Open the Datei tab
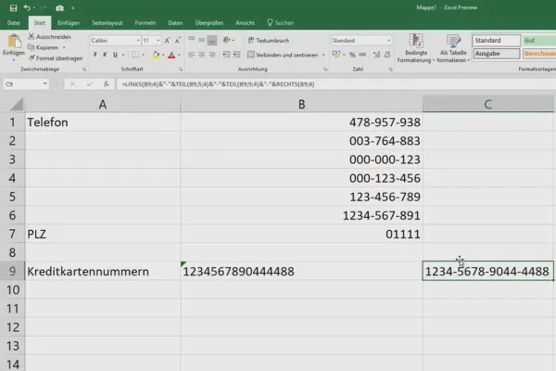Image resolution: width=556 pixels, height=371 pixels. tap(14, 22)
